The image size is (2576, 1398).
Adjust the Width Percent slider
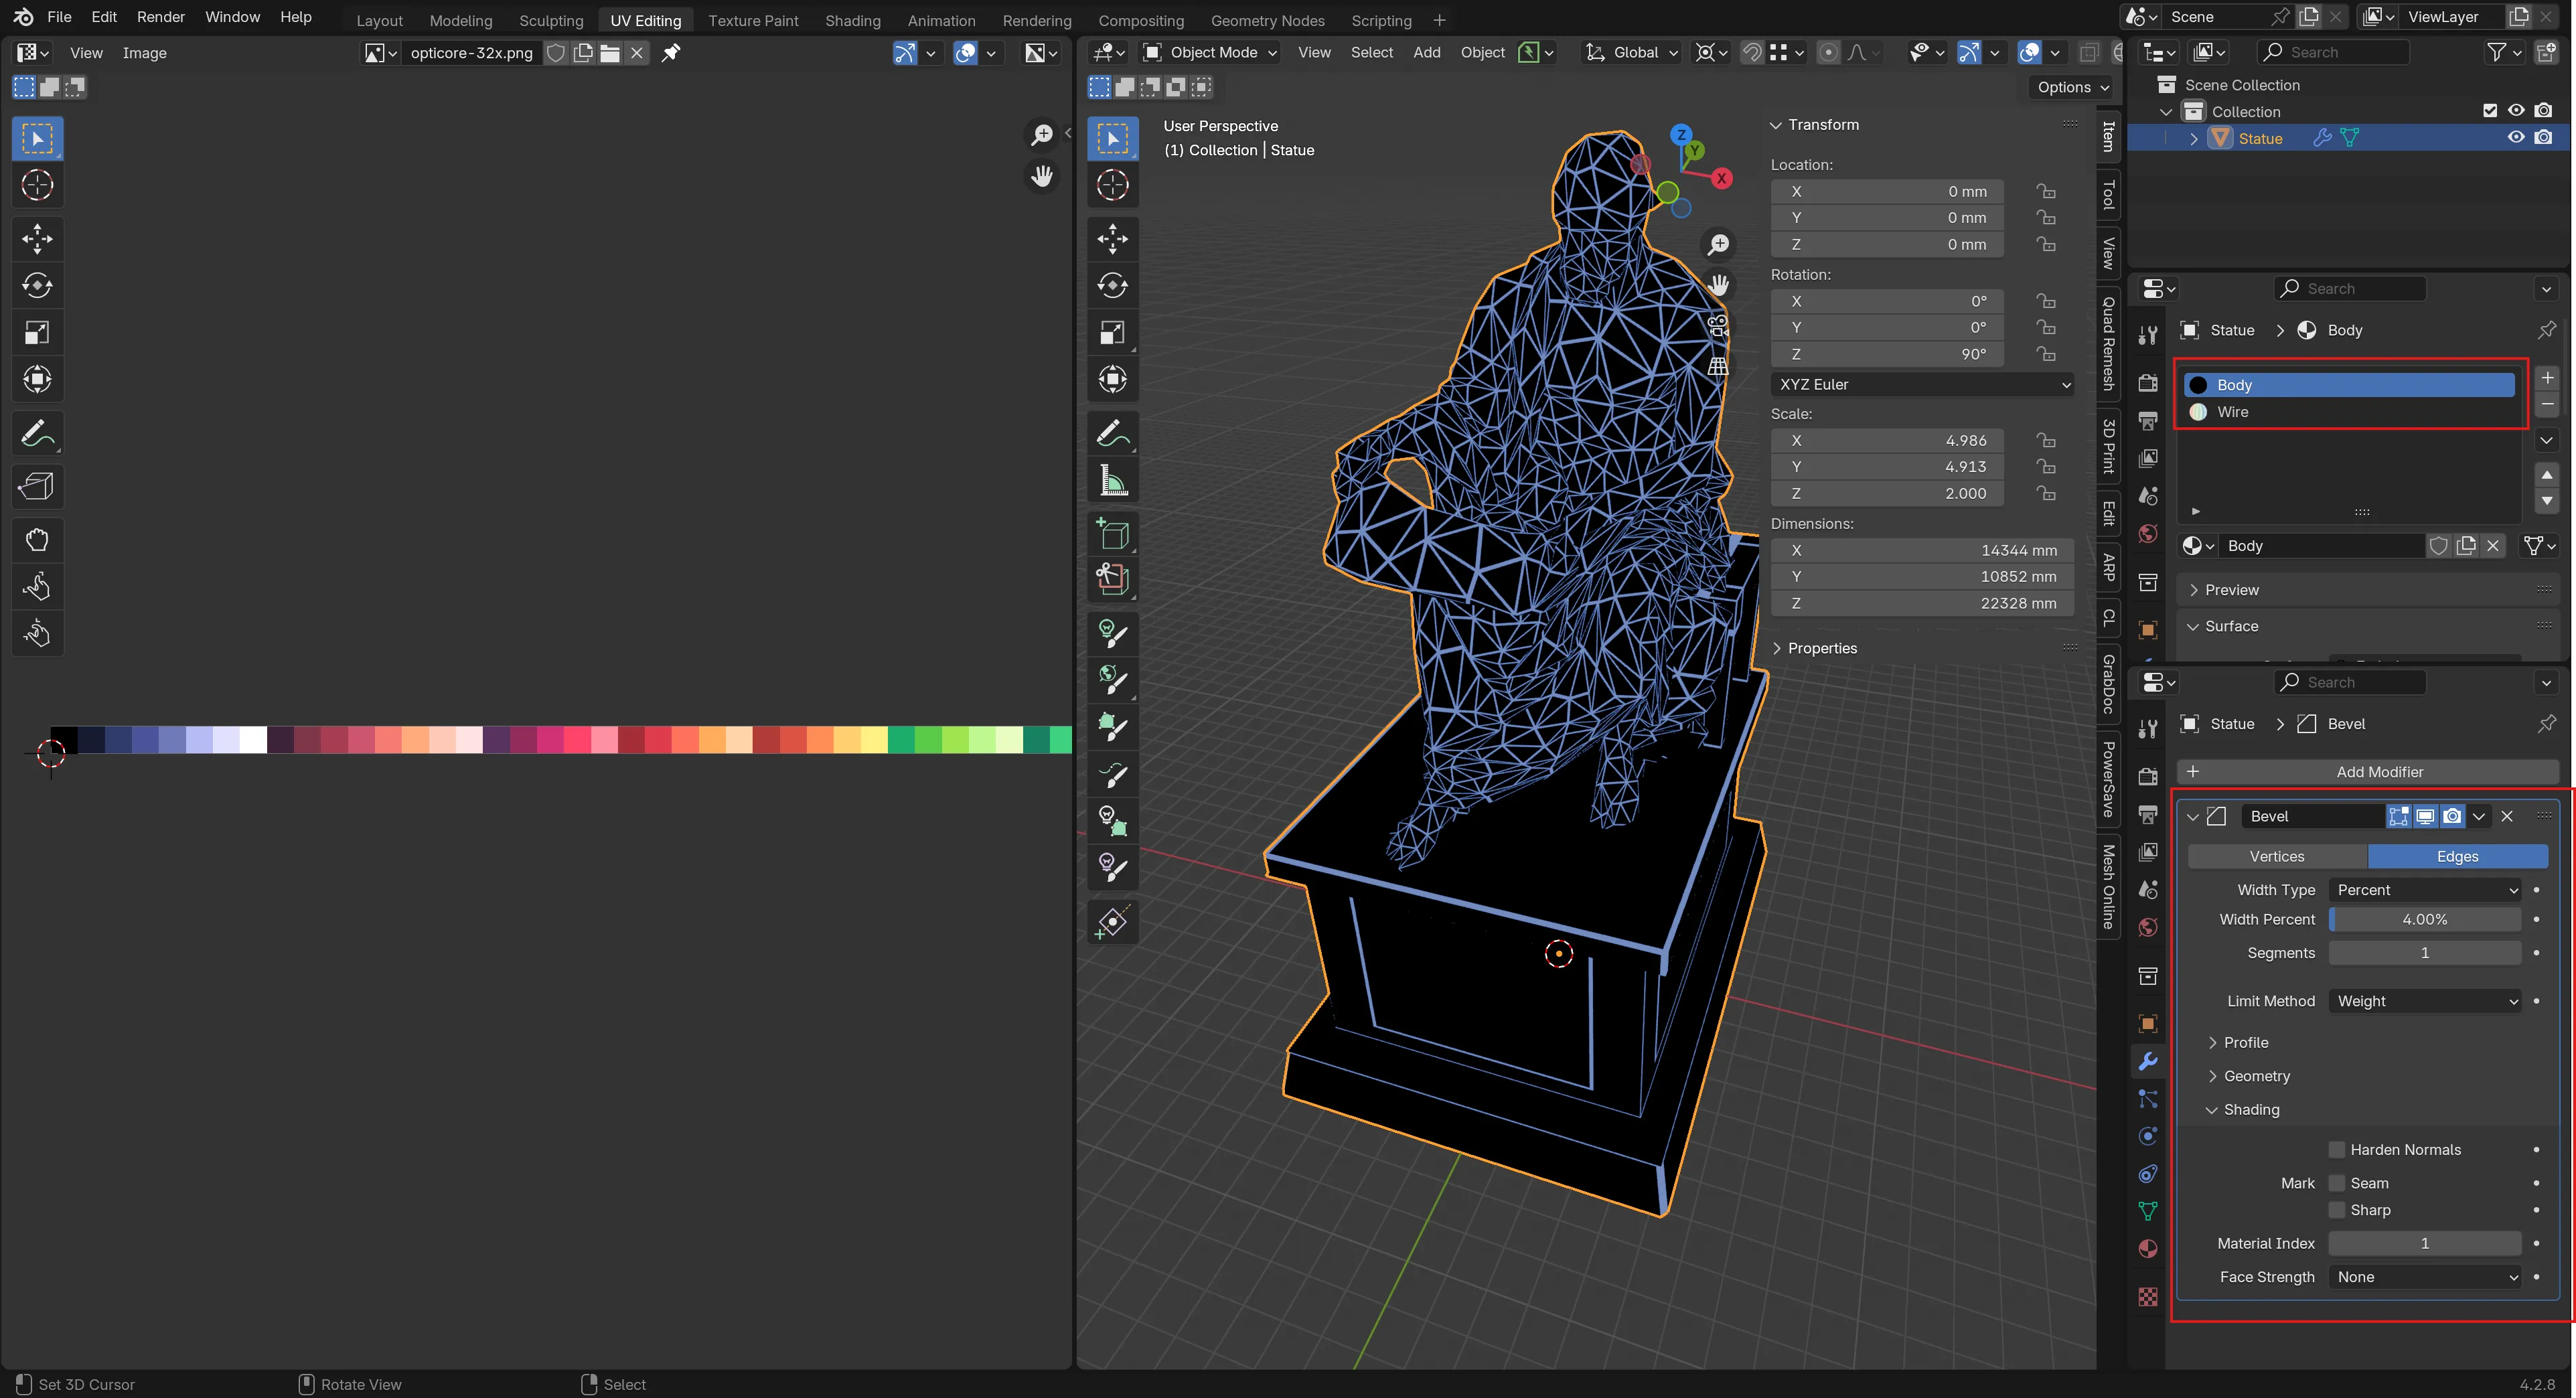(x=2424, y=919)
